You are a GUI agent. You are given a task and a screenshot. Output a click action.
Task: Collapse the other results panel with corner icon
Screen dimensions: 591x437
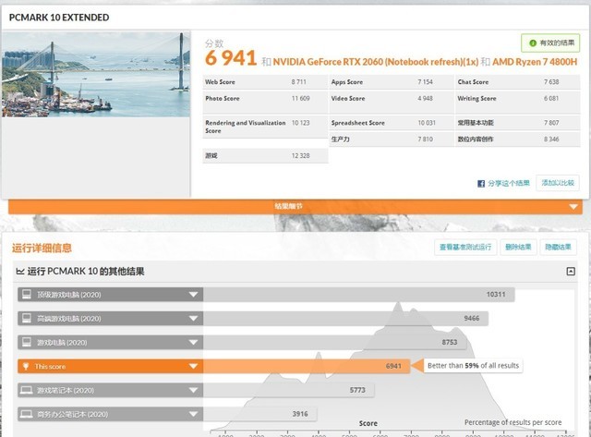[571, 271]
